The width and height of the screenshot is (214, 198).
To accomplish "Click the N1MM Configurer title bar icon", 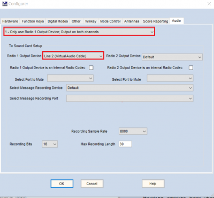I will click(x=5, y=4).
